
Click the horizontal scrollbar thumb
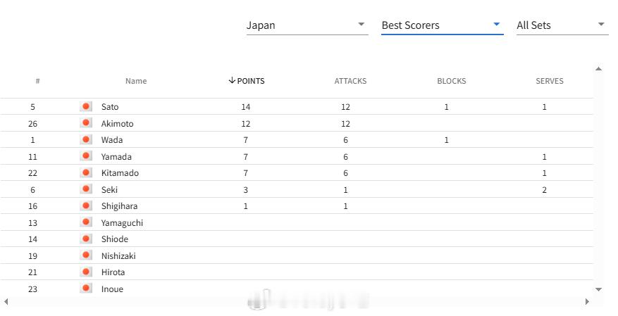click(309, 301)
